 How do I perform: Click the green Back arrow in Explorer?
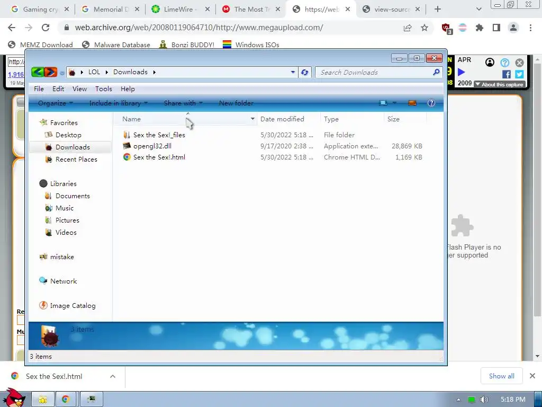tap(38, 72)
